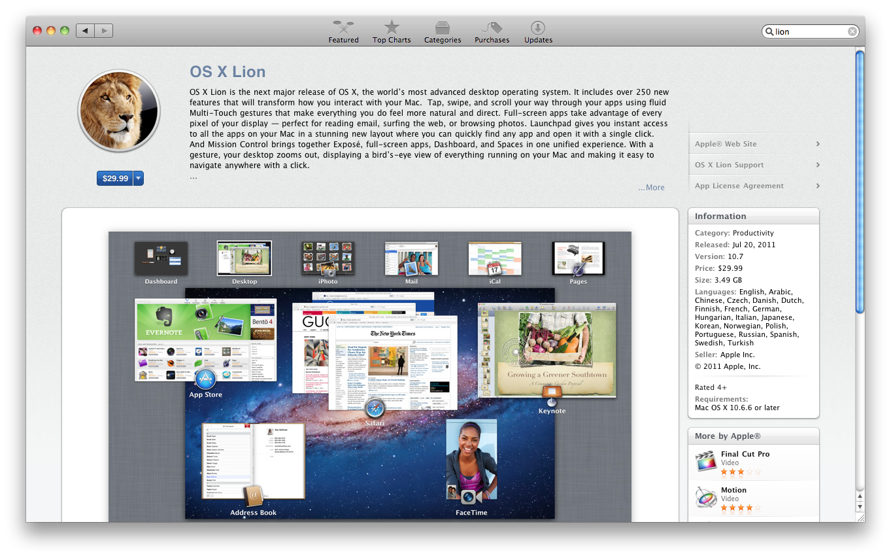Click the Information panel header
Image resolution: width=891 pixels, height=558 pixels.
point(753,216)
